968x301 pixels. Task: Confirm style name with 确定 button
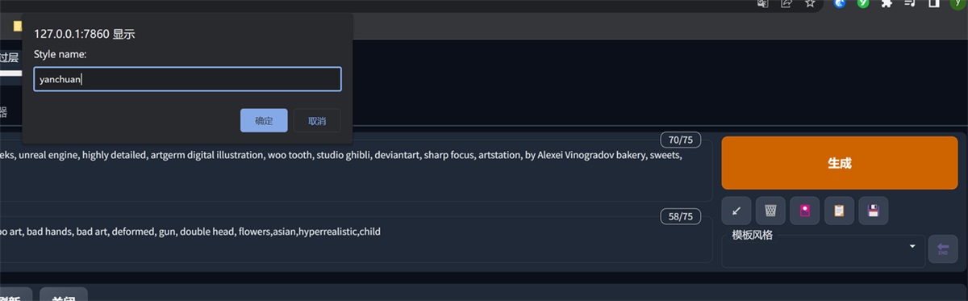click(264, 121)
